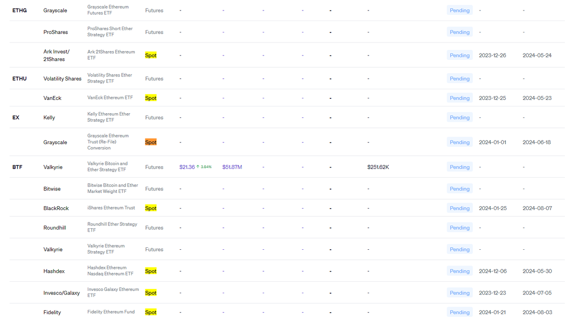Open the Fidelity Ethereum Fund link
Image resolution: width=574 pixels, height=329 pixels.
click(110, 312)
